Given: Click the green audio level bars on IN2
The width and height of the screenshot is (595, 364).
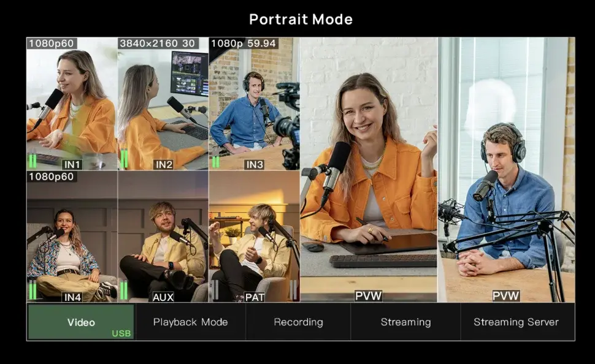Looking at the screenshot, I should 124,159.
